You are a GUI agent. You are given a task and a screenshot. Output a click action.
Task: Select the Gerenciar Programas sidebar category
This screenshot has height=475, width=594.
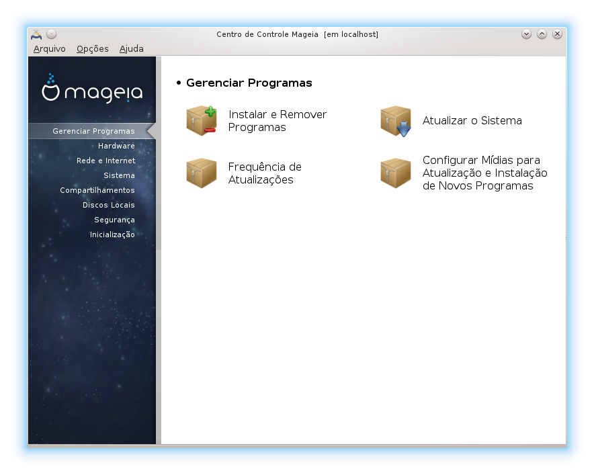pyautogui.click(x=92, y=131)
